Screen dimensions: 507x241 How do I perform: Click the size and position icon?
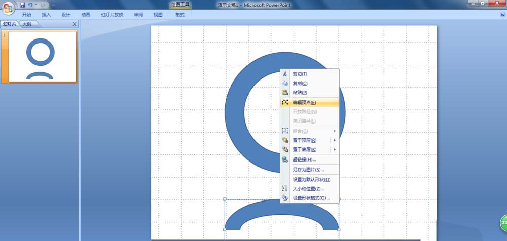[285, 189]
